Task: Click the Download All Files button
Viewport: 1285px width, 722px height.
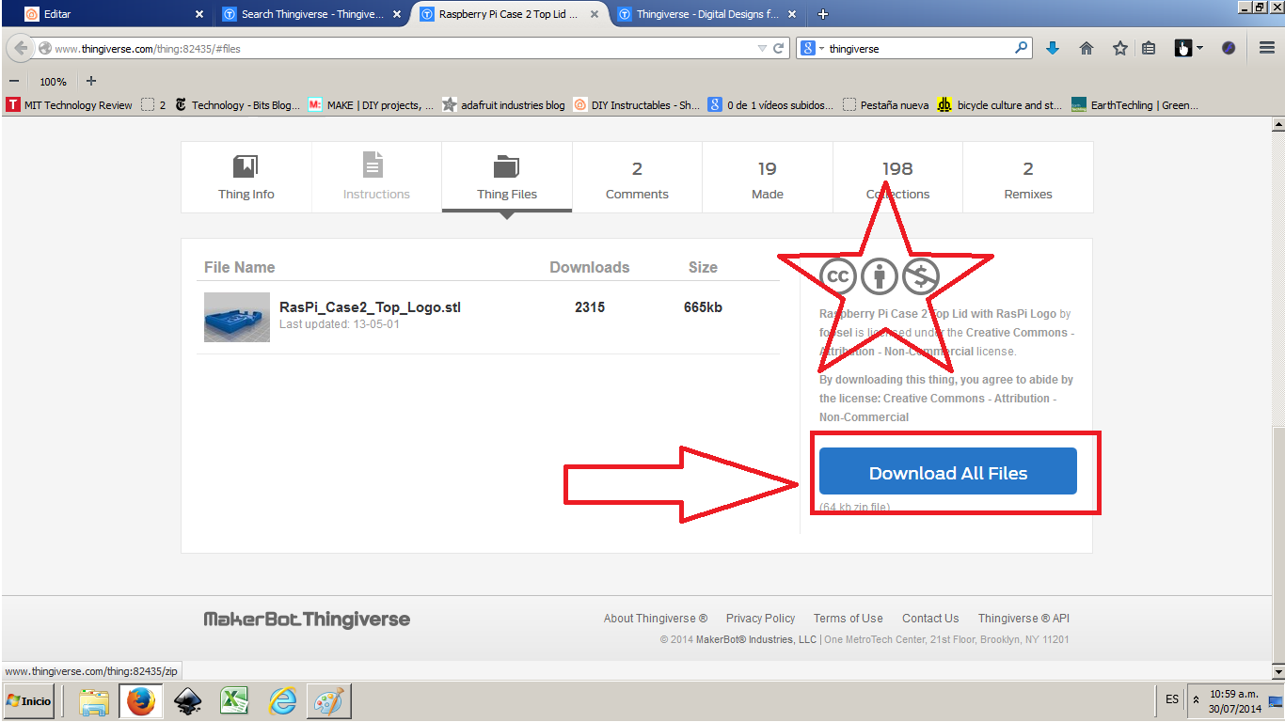Action: tap(947, 472)
